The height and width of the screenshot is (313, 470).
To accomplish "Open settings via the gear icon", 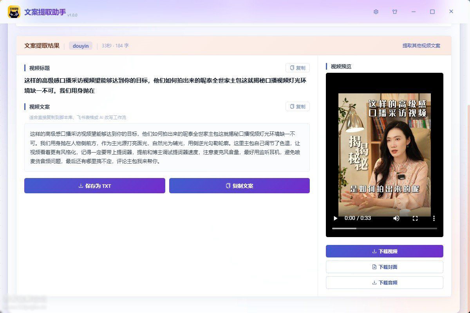I will click(x=376, y=12).
